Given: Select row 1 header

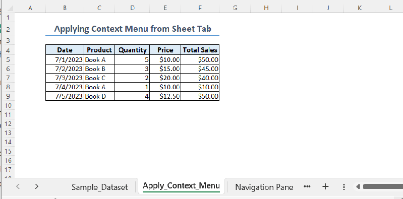Looking at the screenshot, I should coord(8,18).
